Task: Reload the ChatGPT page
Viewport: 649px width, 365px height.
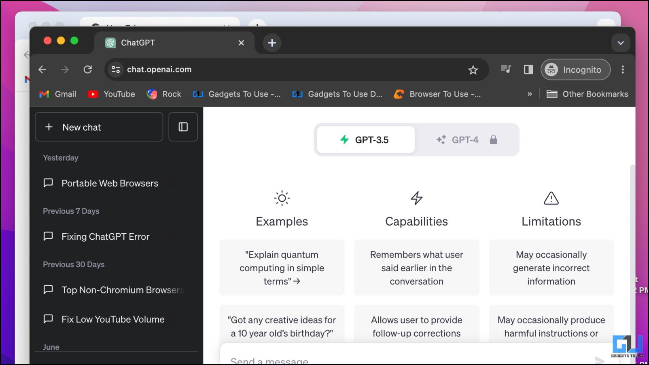Action: tap(88, 70)
